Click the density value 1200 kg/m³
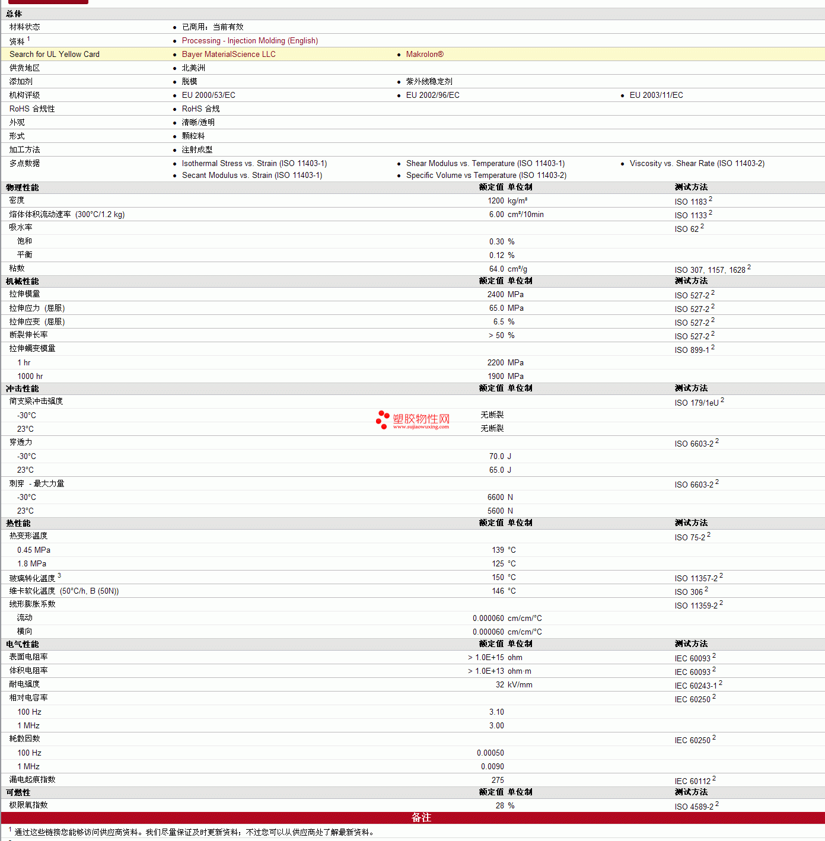This screenshot has width=825, height=841. pyautogui.click(x=508, y=200)
